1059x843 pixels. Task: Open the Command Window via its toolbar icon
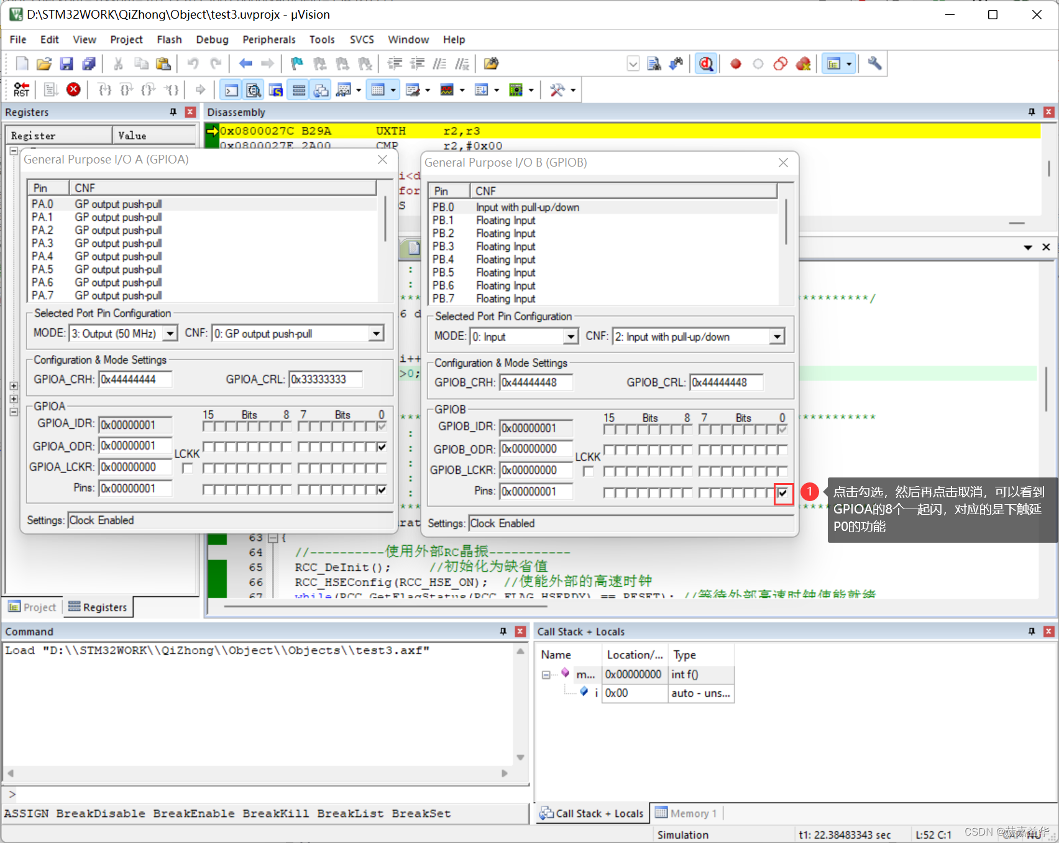pos(231,90)
